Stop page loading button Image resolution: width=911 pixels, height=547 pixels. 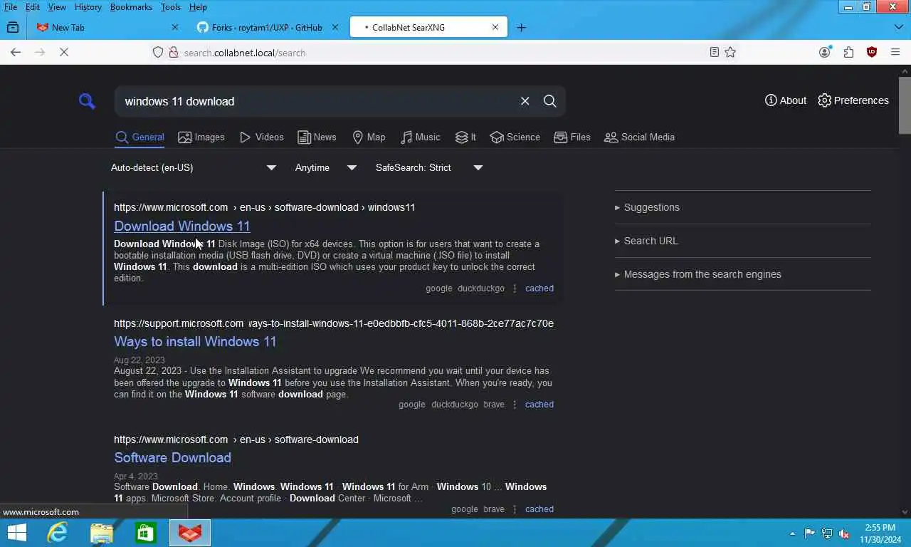pos(63,52)
